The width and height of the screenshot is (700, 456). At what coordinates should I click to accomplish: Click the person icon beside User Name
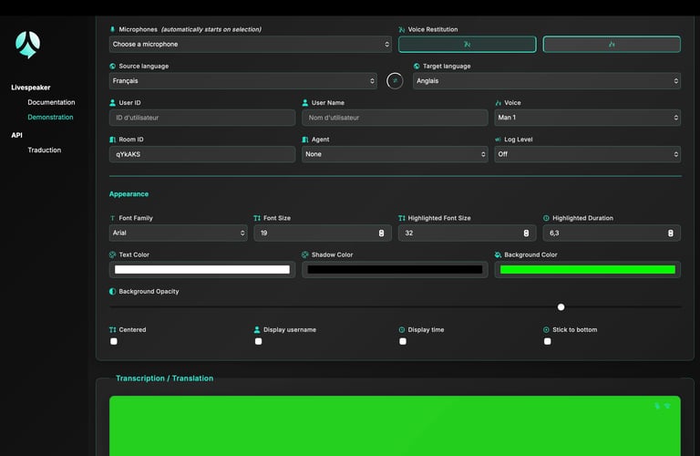(x=305, y=103)
